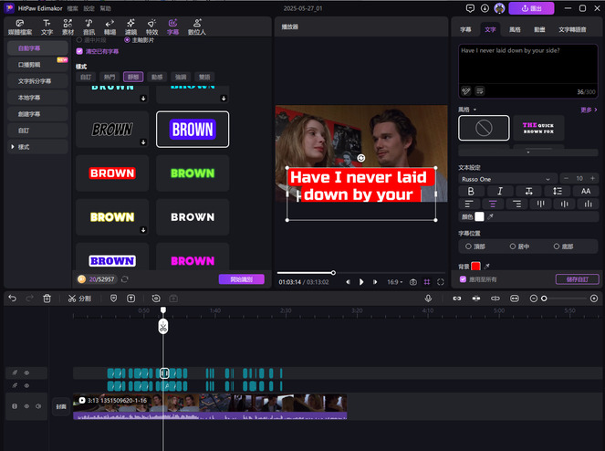
Task: Mute the video track with its speaker icon
Action: click(x=38, y=406)
